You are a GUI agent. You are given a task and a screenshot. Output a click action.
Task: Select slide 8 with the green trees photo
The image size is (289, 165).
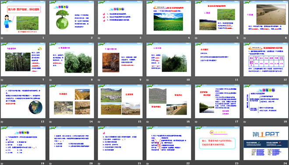pyautogui.click(x=71, y=60)
